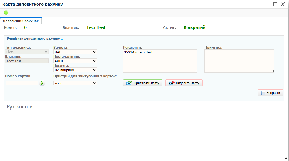Open the Постачальник dropdown showing AUDI
289x161 pixels.
[x=75, y=61]
